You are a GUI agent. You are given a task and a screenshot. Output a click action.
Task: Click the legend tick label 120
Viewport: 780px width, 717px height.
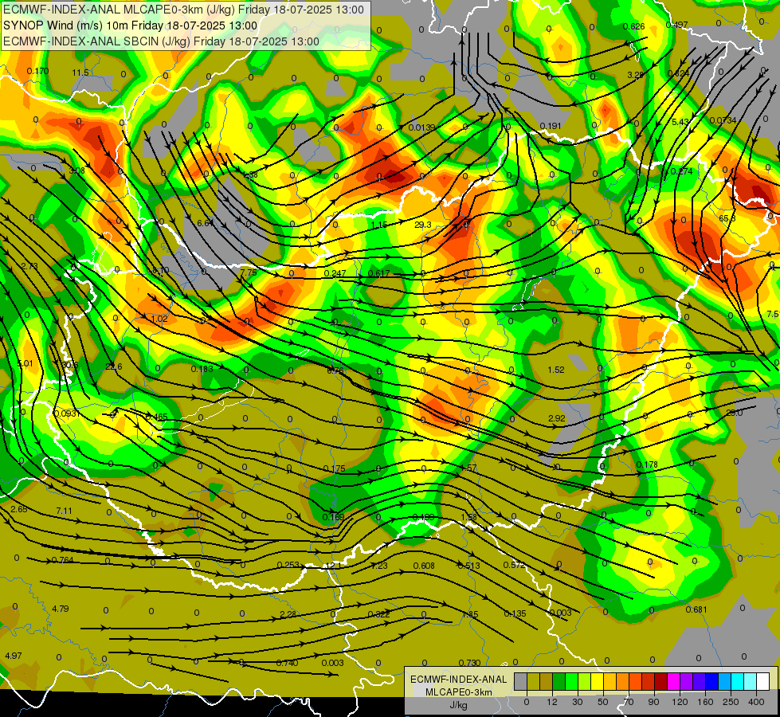pyautogui.click(x=680, y=702)
